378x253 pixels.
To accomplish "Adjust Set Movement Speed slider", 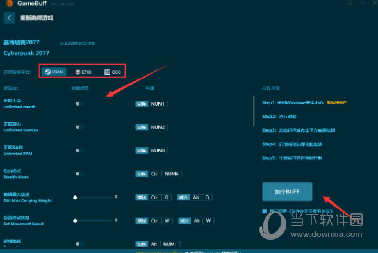I will (93, 221).
